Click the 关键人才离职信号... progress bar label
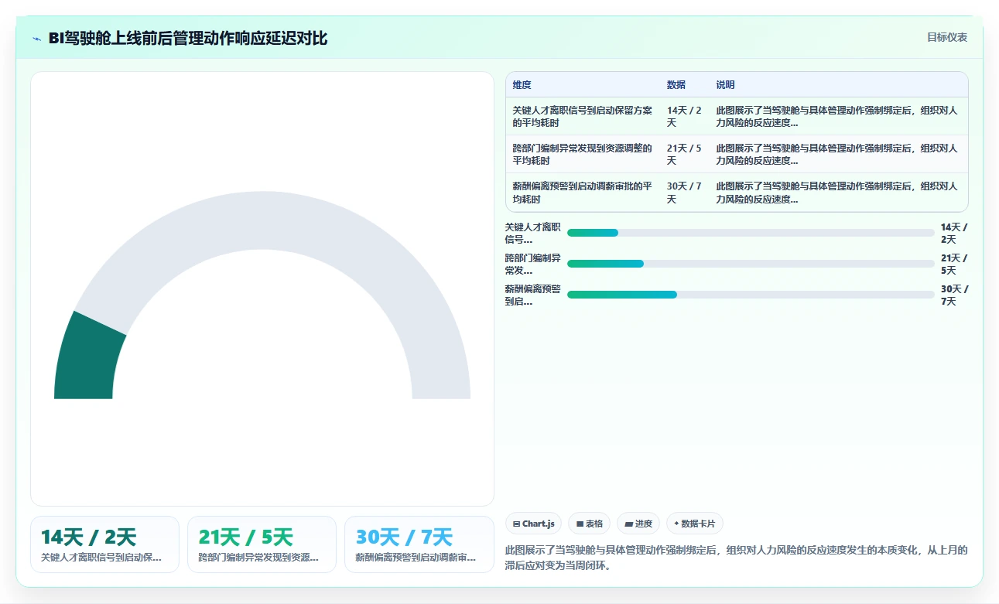 (533, 233)
